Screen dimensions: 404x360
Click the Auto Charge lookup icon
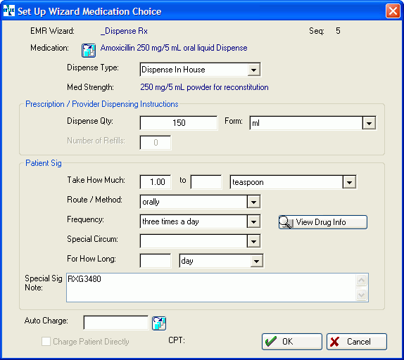pyautogui.click(x=159, y=323)
